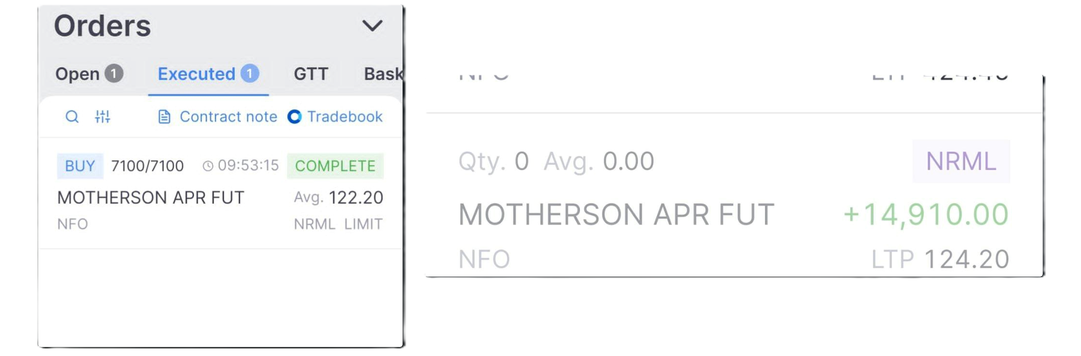Click the BUY tag on the order
The image size is (1081, 356).
point(80,166)
